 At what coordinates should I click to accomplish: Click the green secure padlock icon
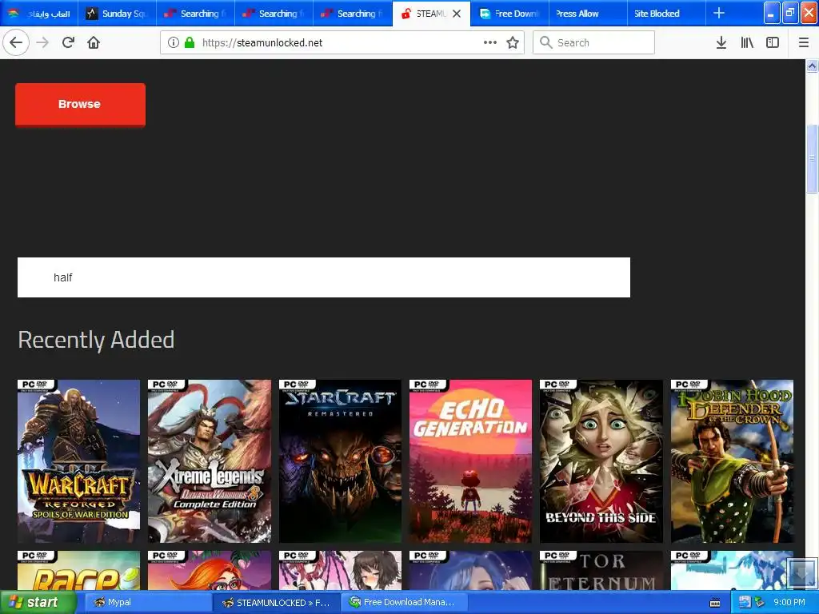190,43
